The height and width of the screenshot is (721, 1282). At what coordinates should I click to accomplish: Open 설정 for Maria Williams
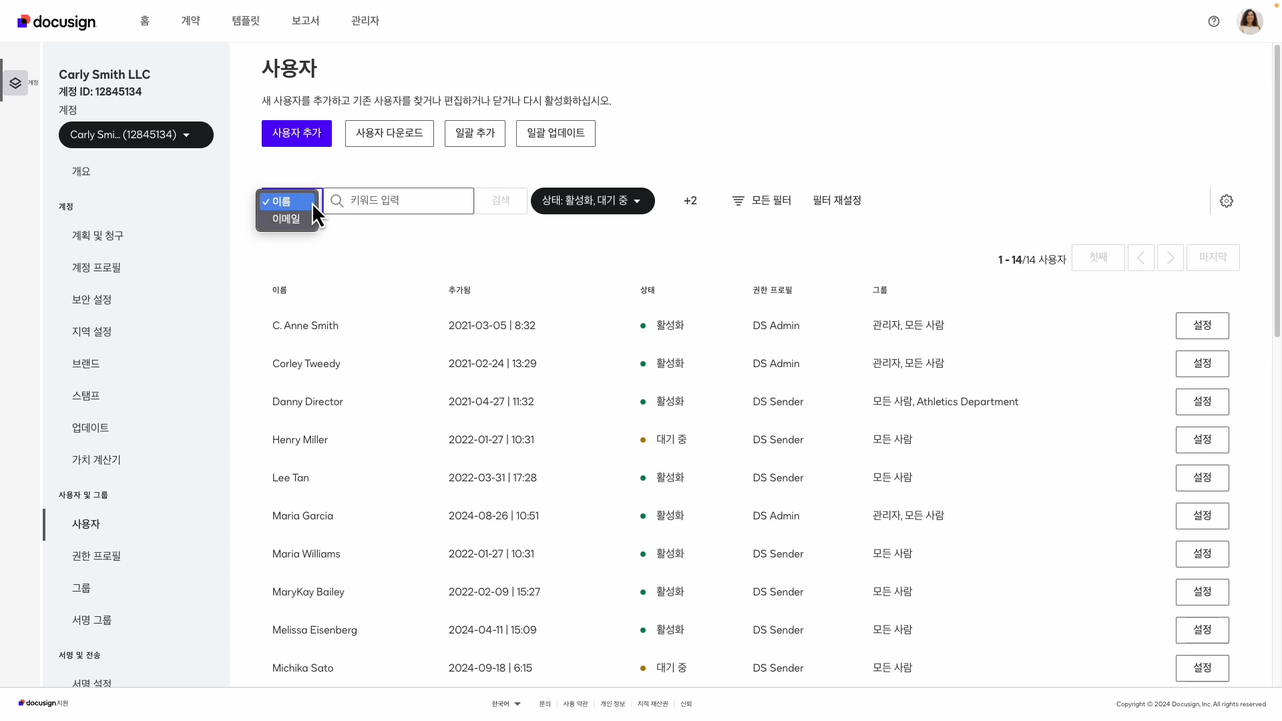[1203, 554]
